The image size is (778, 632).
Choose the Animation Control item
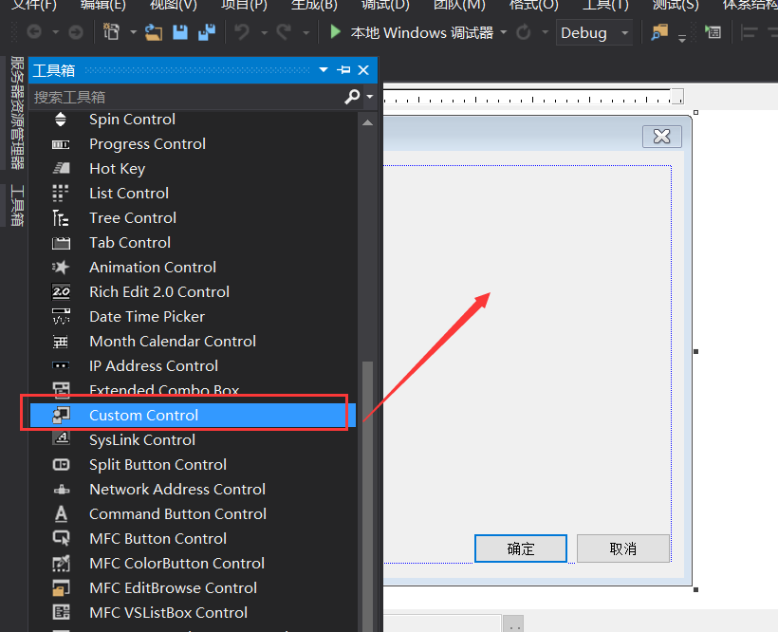pos(152,267)
